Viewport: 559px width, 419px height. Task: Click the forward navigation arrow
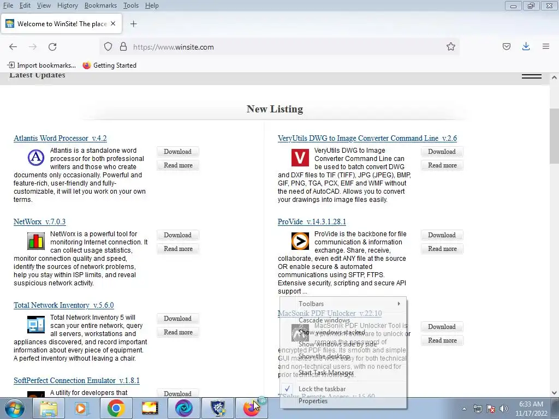point(33,47)
